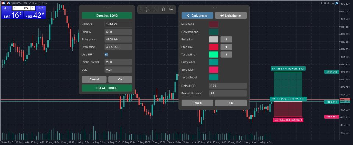The width and height of the screenshot is (353, 145).
Task: Click the SELL one-click trading button
Action: click(7, 8)
